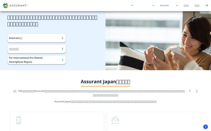
Task: Click the middle hero button below the Assurant button
Action: tap(37, 49)
